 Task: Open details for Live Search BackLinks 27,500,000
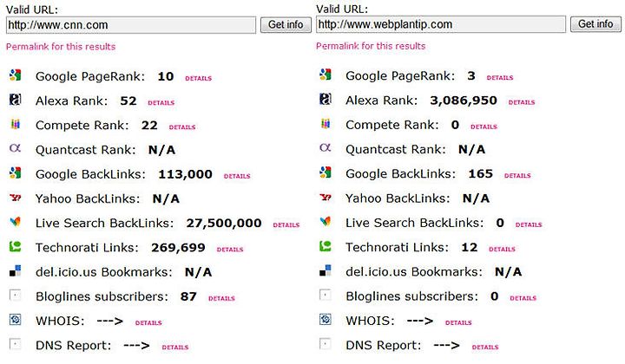pos(286,225)
